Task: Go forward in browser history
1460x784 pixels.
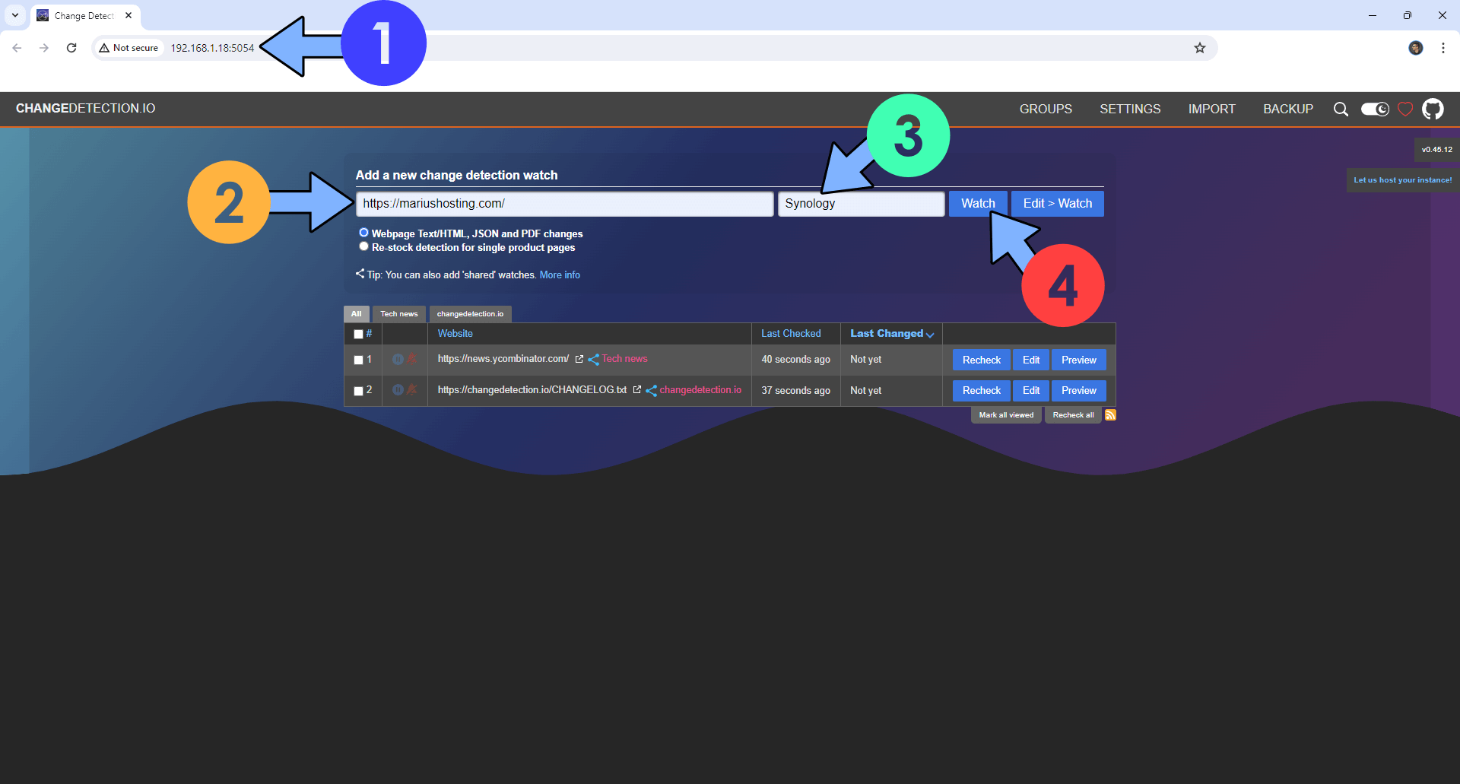Action: [44, 48]
